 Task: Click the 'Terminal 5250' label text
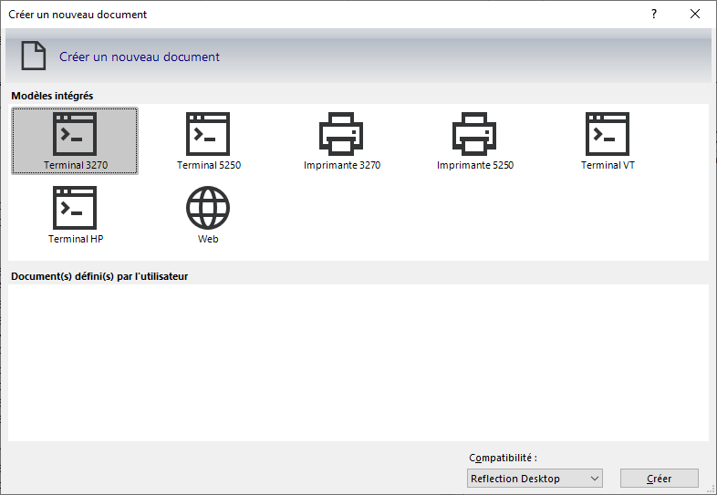[x=209, y=165]
